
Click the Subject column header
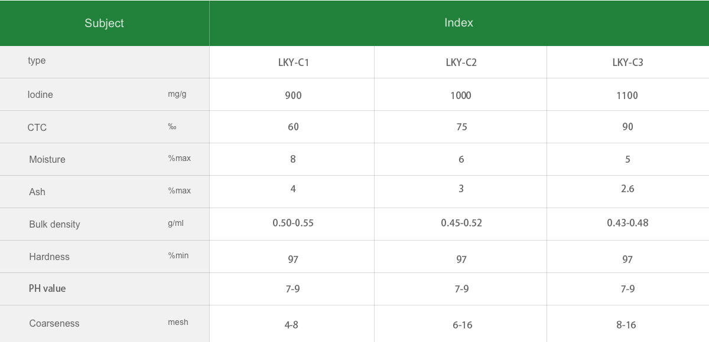[104, 23]
